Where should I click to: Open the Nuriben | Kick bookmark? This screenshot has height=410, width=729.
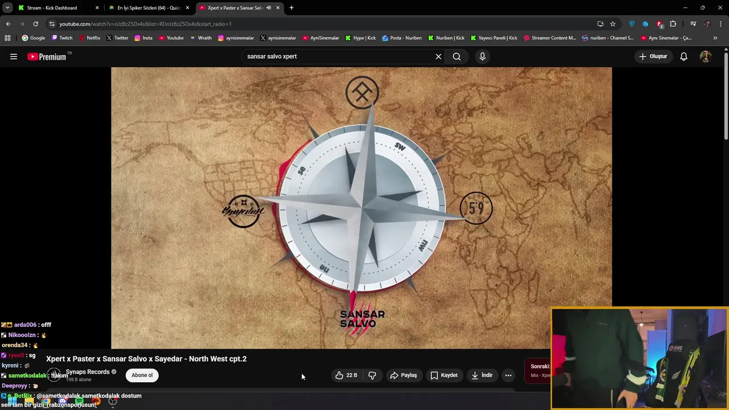point(446,38)
